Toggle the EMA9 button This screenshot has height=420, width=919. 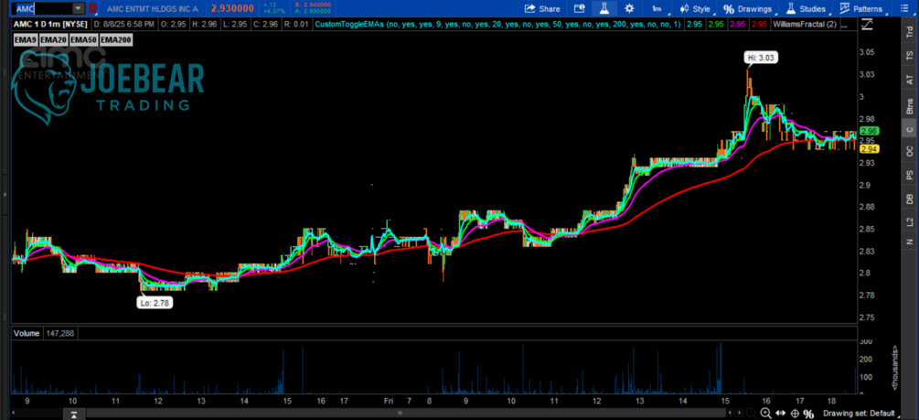(x=26, y=39)
